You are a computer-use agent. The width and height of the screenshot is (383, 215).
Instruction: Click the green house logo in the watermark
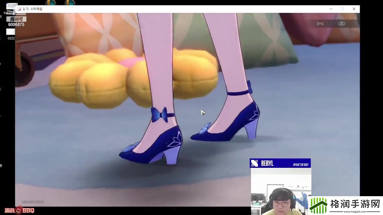pyautogui.click(x=318, y=205)
